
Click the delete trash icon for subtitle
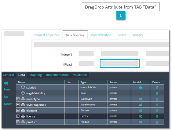coord(157,88)
